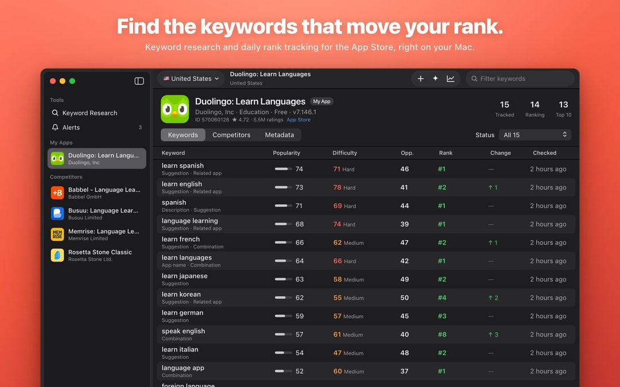The height and width of the screenshot is (387, 620).
Task: Click the Babbel app icon
Action: [57, 193]
